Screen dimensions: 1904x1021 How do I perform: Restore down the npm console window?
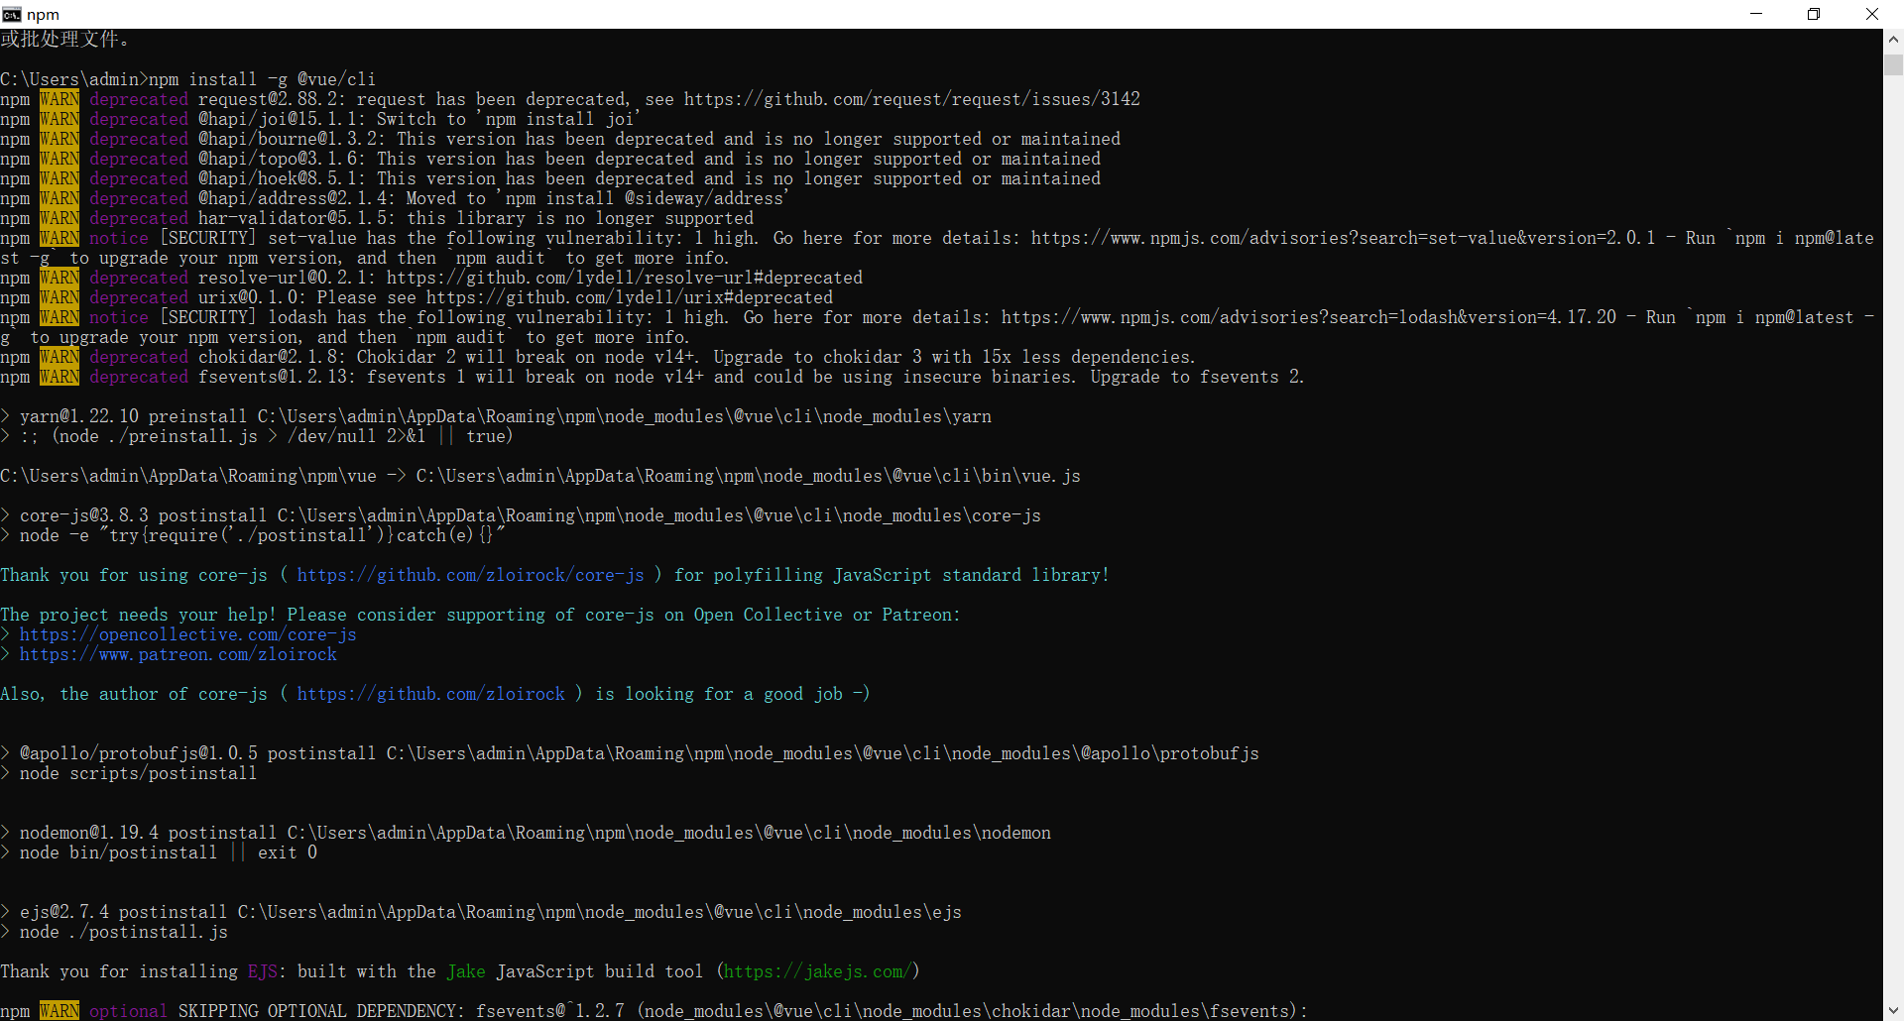click(x=1814, y=14)
